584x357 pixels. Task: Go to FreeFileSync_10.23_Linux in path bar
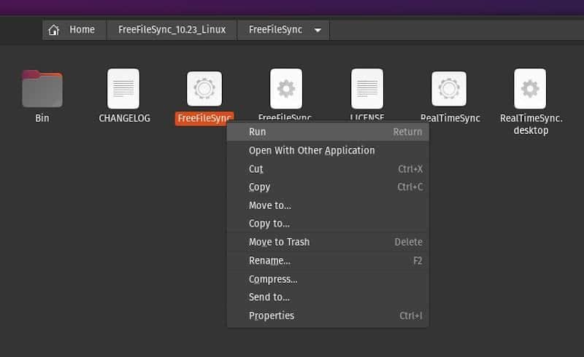click(x=172, y=30)
